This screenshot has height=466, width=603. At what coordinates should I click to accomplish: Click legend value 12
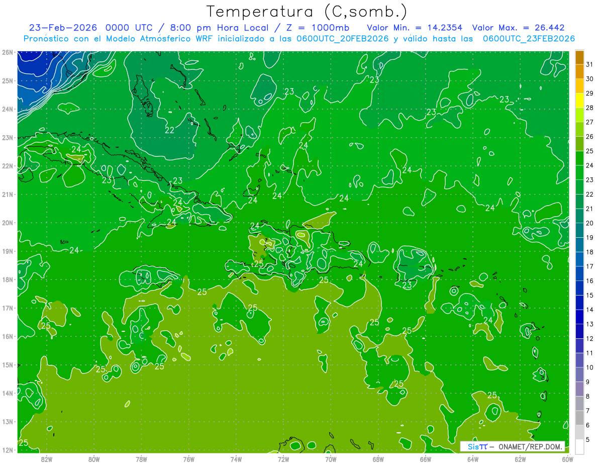[x=589, y=338]
